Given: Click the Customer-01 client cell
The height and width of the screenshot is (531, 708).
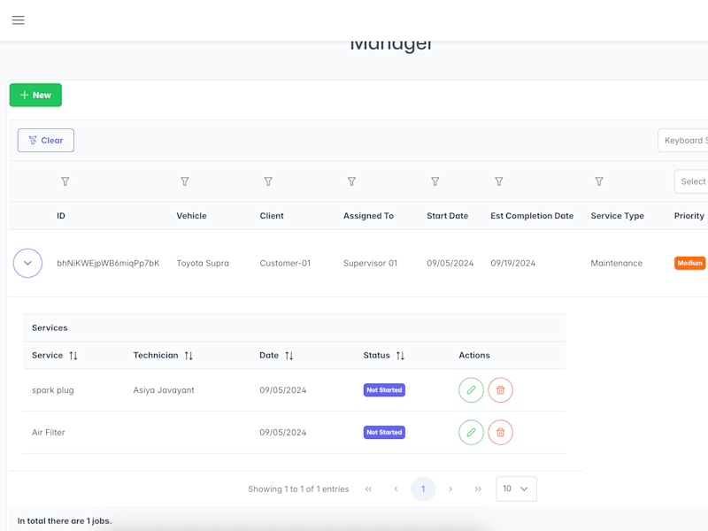Looking at the screenshot, I should [285, 263].
